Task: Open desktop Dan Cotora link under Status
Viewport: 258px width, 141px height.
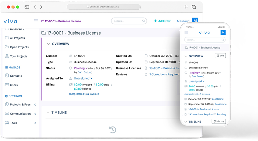Action: [x=85, y=72]
